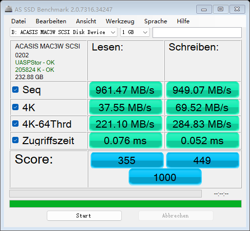Toggle the Zugriffszeit checkbox
The height and width of the screenshot is (231, 250).
[x=16, y=140]
